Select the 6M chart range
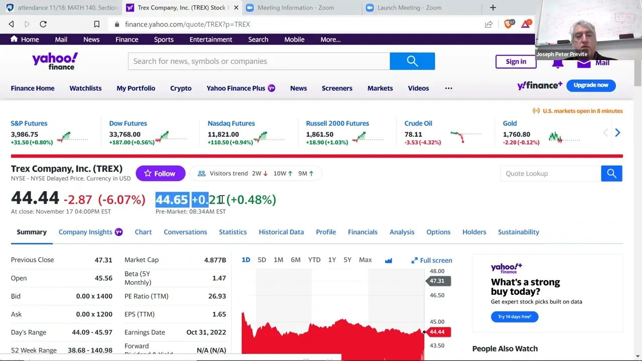This screenshot has width=642, height=361. tap(296, 260)
